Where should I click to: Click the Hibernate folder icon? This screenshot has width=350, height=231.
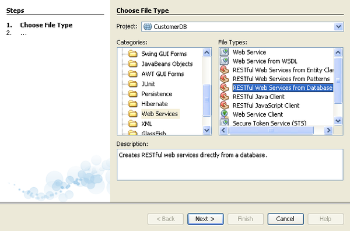(133, 104)
